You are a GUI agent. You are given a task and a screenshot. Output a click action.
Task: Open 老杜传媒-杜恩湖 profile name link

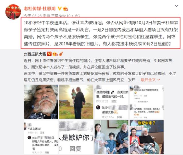(x=40, y=9)
